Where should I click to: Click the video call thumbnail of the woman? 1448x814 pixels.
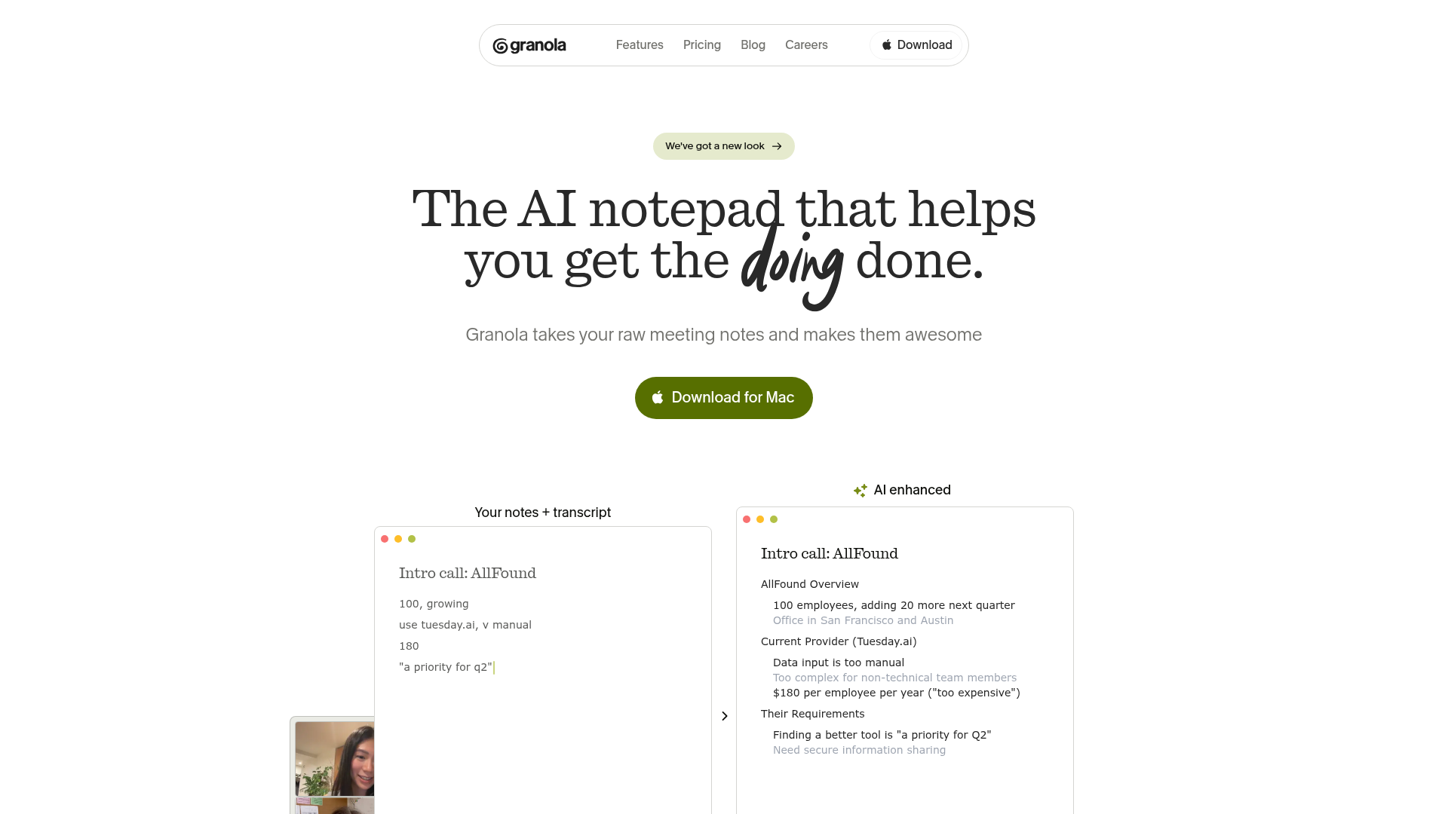[x=335, y=759]
